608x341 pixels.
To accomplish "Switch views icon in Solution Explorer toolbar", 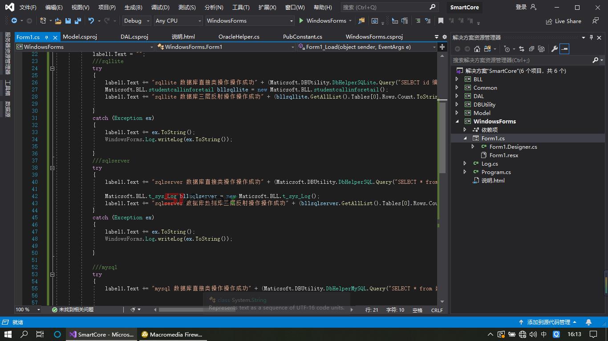I will click(x=487, y=49).
